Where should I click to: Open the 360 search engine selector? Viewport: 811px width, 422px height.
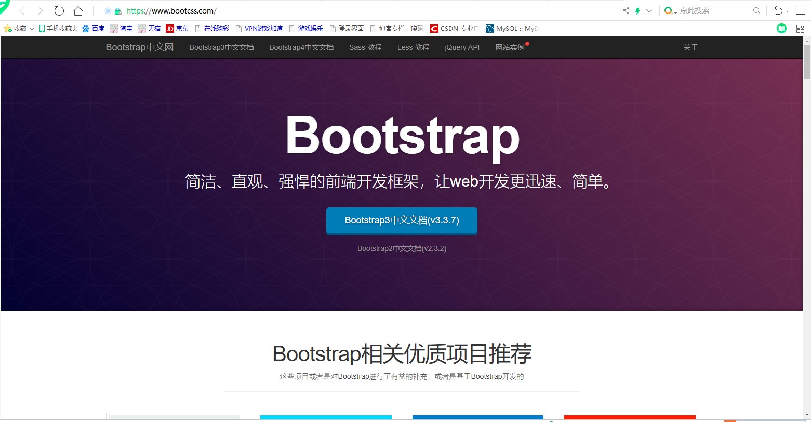[670, 10]
